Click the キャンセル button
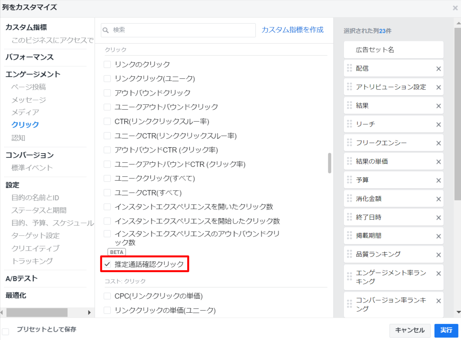The height and width of the screenshot is (340, 461). (x=409, y=330)
